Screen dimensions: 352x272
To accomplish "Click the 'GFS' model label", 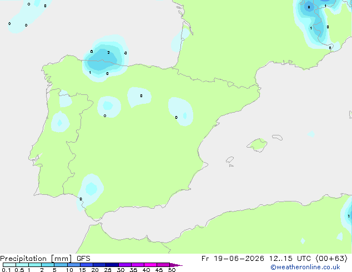I will tap(83, 259).
